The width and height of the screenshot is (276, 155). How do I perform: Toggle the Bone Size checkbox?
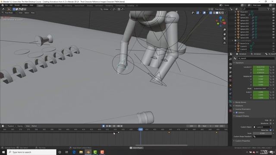pos(270,130)
